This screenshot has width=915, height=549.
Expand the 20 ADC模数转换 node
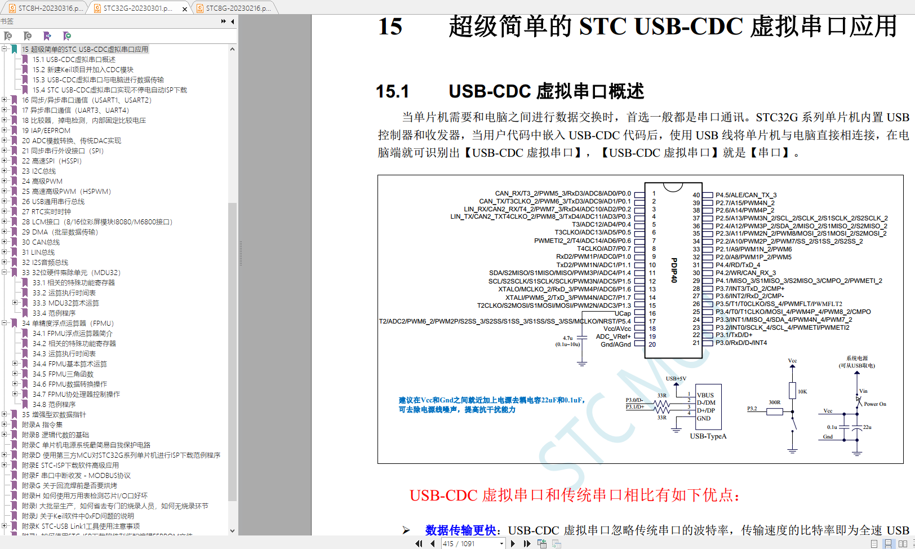5,140
